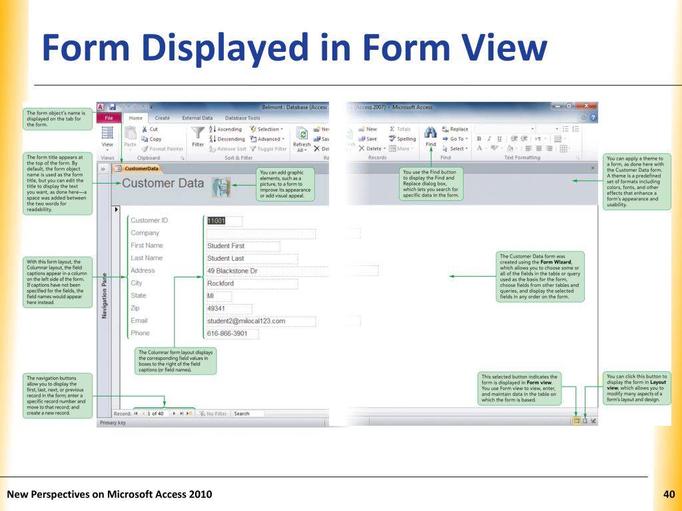Open the Selection filter dropdown
Screen dimensions: 682x511
pyautogui.click(x=266, y=130)
